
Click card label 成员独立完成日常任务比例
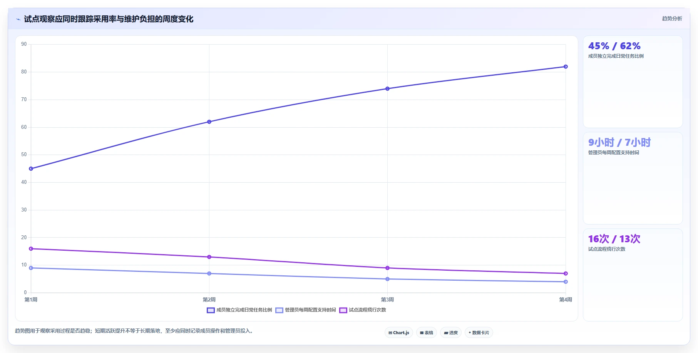pos(616,56)
